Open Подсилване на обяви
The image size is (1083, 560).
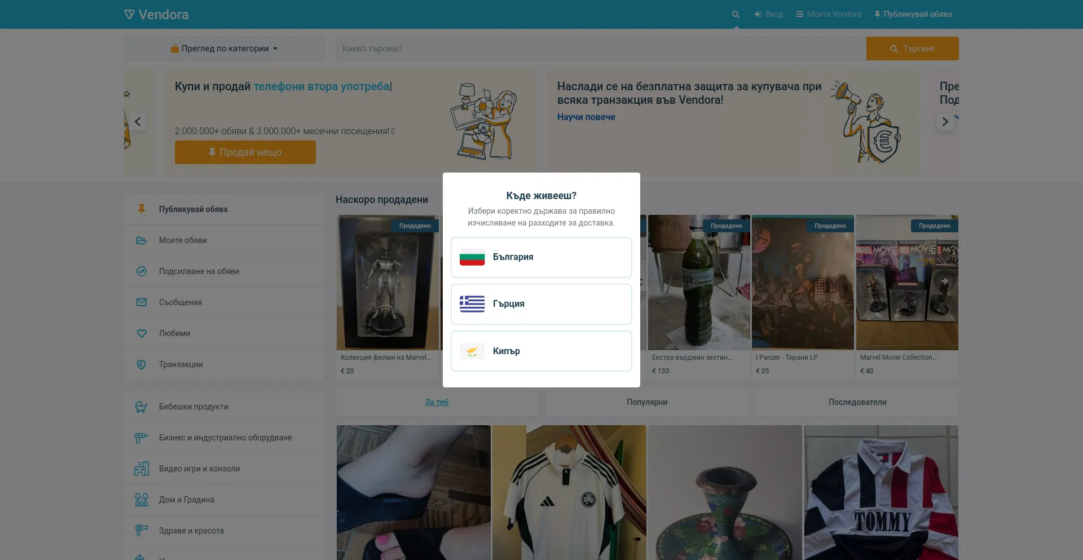(x=224, y=271)
